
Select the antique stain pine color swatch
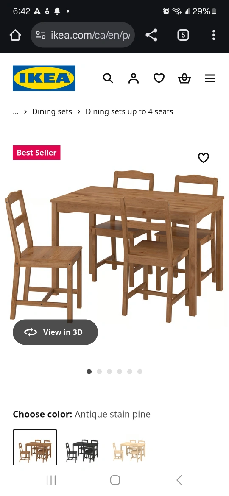click(x=35, y=447)
